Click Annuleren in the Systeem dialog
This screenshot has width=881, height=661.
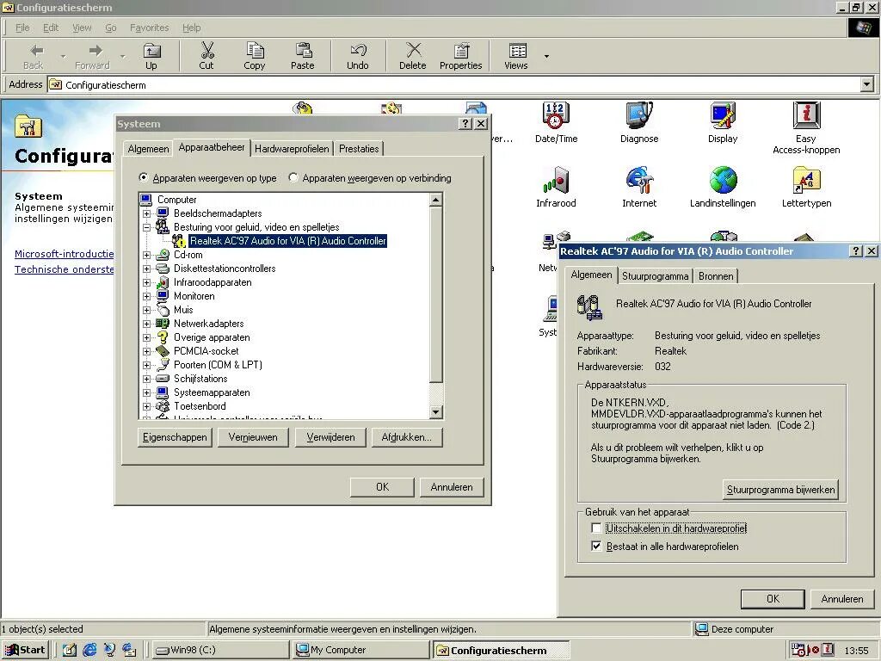pos(451,487)
